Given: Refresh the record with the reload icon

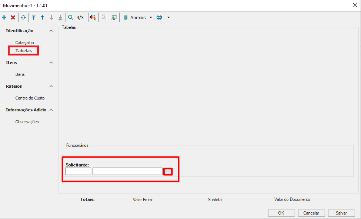Looking at the screenshot, I should [23, 17].
